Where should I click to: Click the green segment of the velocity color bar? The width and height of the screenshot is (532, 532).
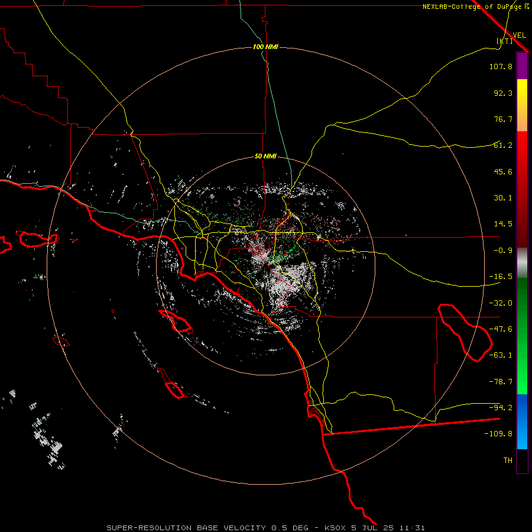click(x=522, y=336)
